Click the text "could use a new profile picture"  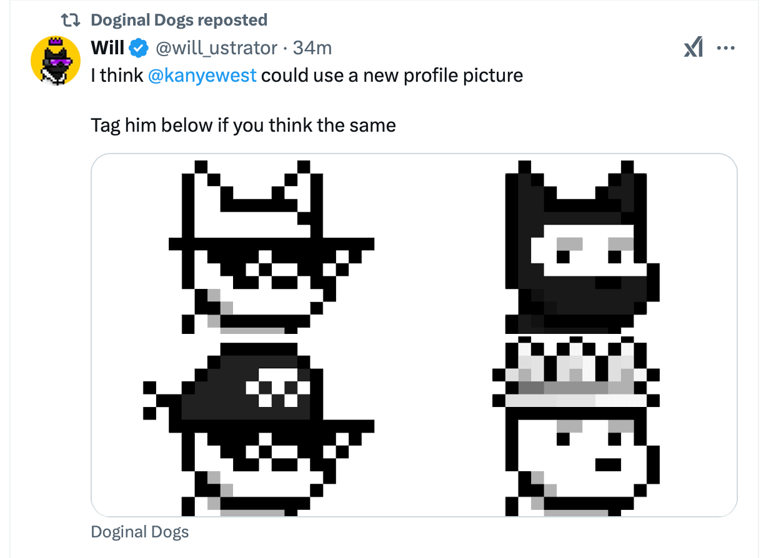click(x=392, y=76)
